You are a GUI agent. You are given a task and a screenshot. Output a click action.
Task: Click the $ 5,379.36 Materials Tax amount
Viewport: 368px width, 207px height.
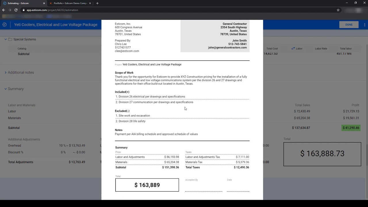[x=242, y=162]
